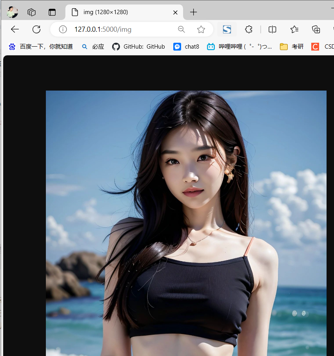Open the Favorites list icon
The image size is (334, 356).
click(294, 29)
